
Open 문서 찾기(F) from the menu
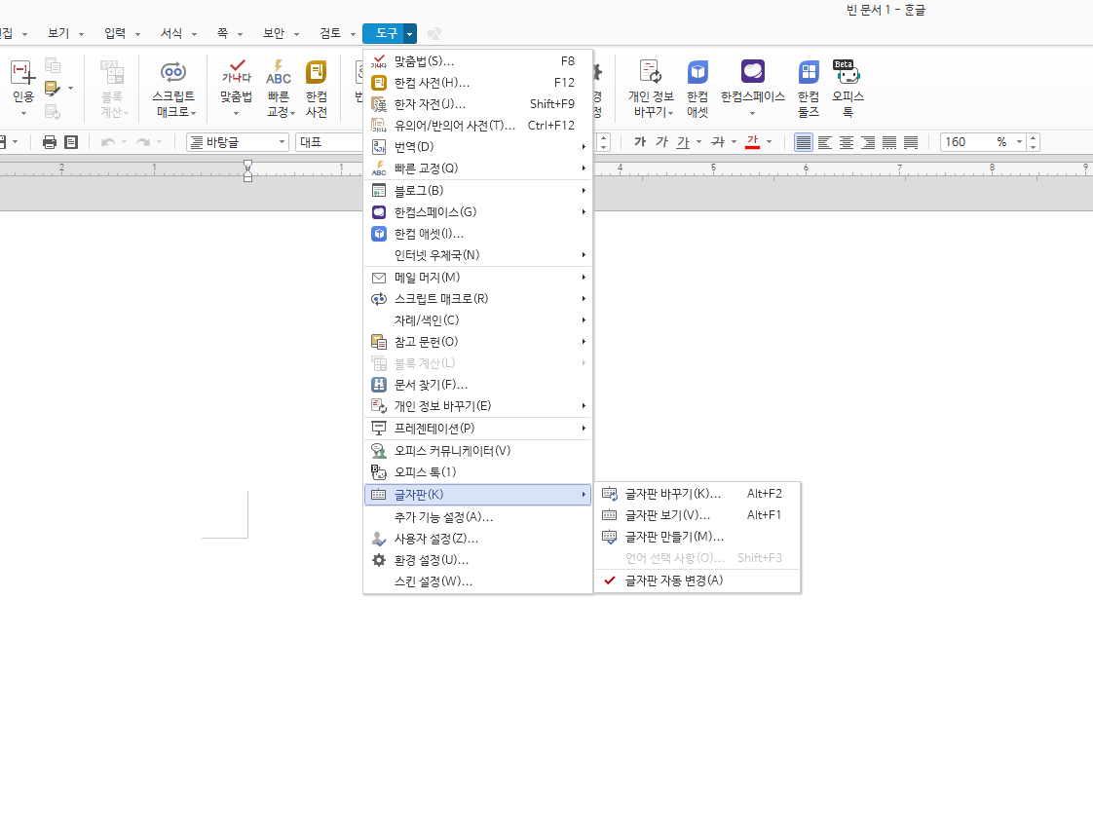[x=477, y=385]
